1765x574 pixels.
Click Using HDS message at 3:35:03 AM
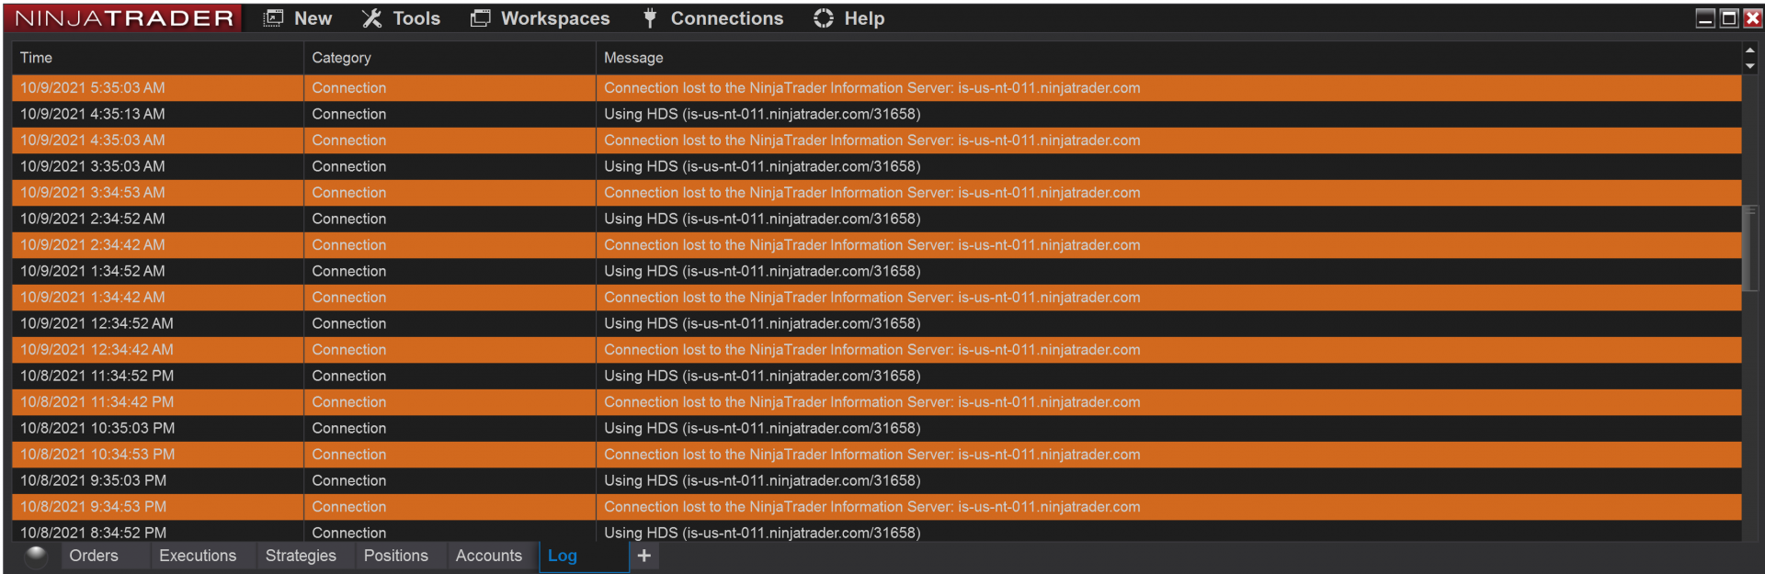click(762, 166)
